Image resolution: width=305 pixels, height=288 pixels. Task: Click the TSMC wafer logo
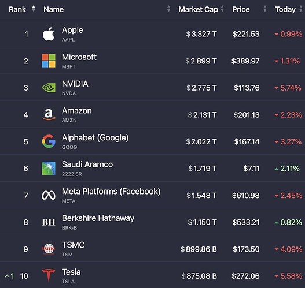pyautogui.click(x=49, y=249)
